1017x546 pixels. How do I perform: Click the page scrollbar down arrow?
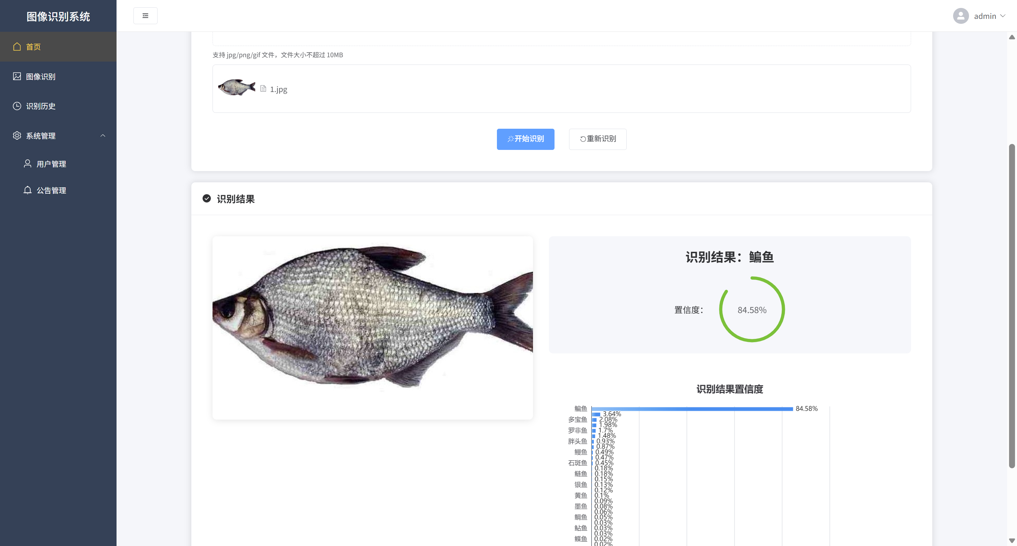pyautogui.click(x=1011, y=540)
